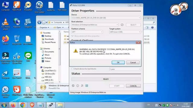
Task: Enable Check device for bad blocks
Action: point(72,69)
